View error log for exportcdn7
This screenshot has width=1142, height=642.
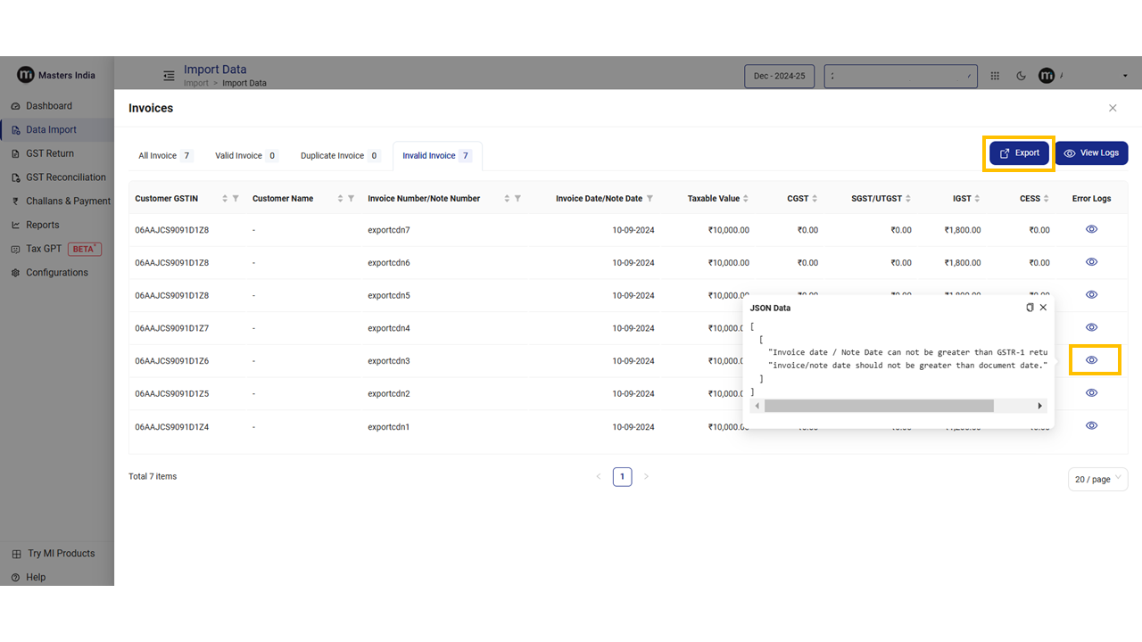coord(1091,229)
